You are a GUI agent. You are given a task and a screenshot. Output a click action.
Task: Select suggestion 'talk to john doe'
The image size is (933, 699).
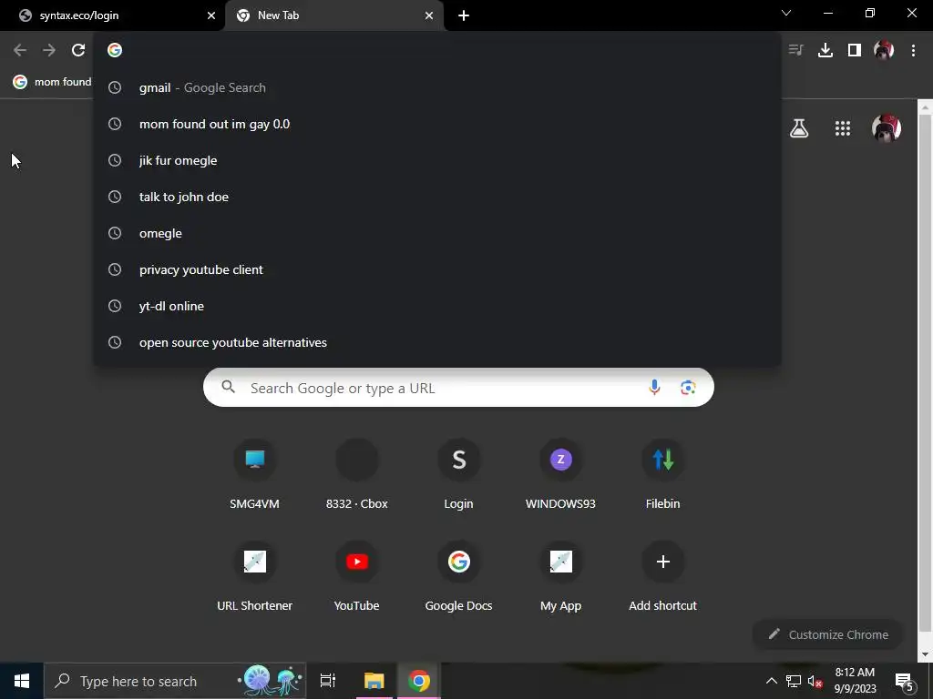437,197
